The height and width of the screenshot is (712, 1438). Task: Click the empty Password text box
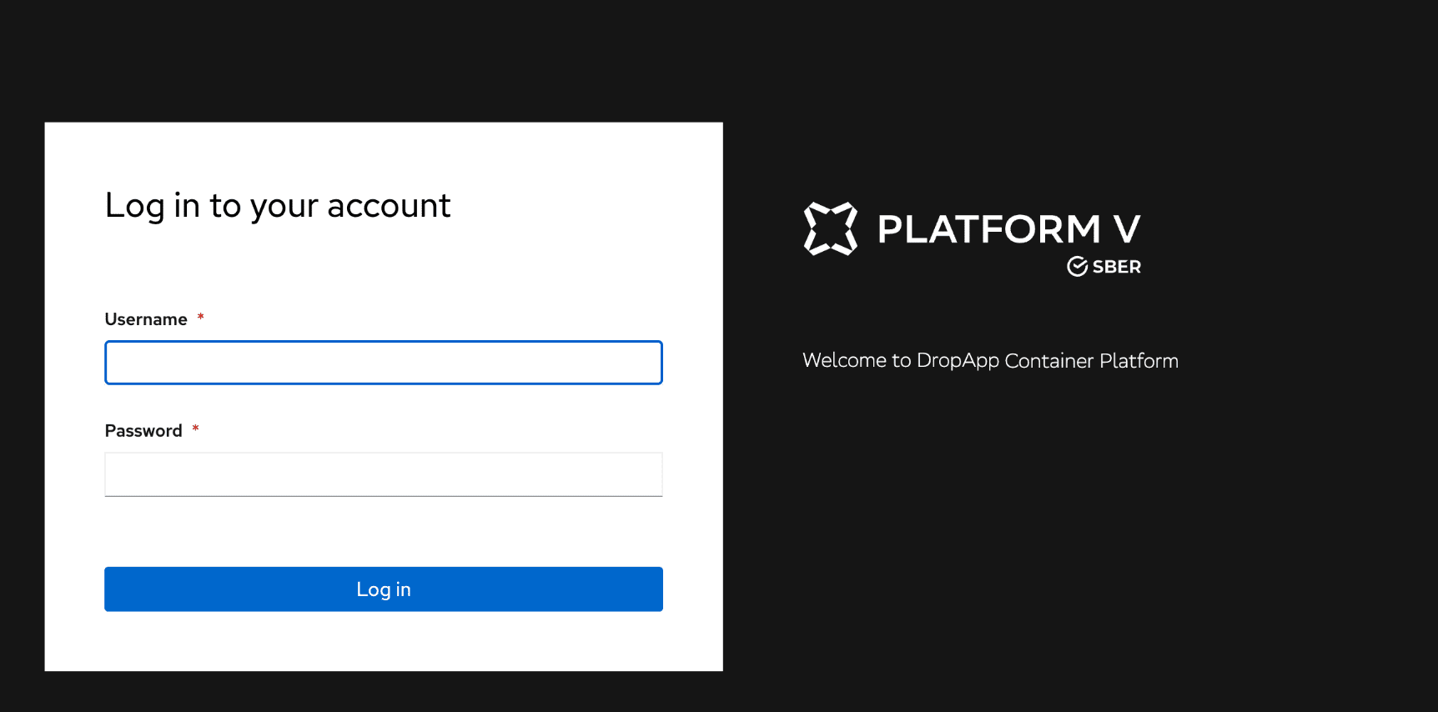pos(383,474)
